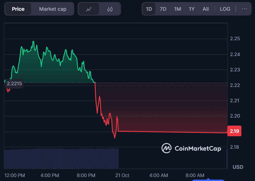This screenshot has height=181, width=255.
Task: Click the USD currency label
Action: point(238,167)
